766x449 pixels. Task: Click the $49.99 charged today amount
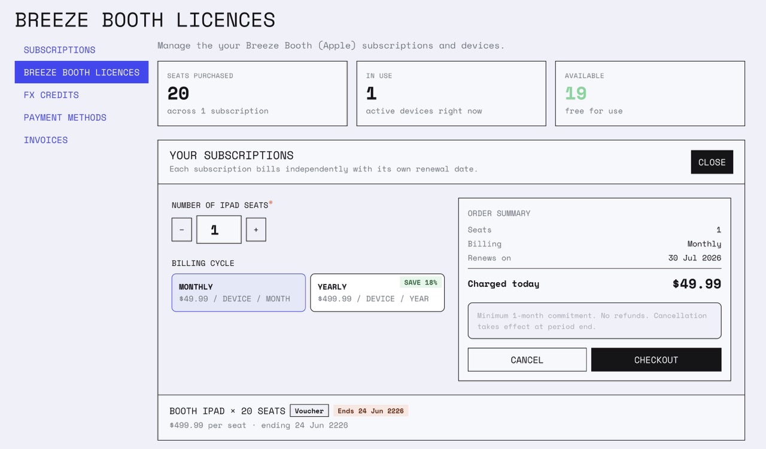pyautogui.click(x=697, y=284)
